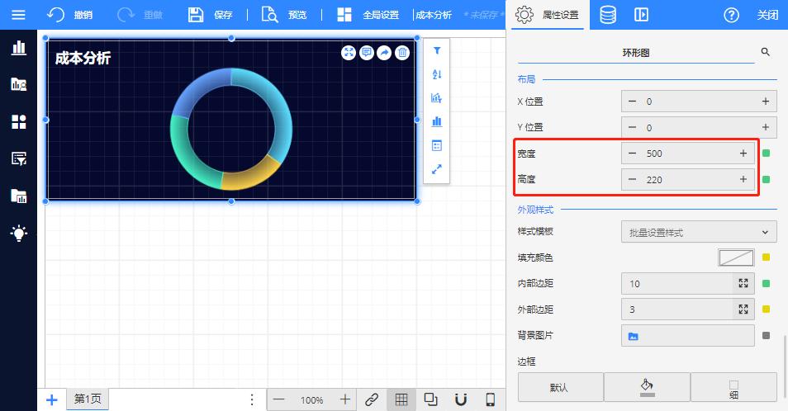Click the share arrow on the chart
Viewport: 788px width, 411px height.
point(385,53)
